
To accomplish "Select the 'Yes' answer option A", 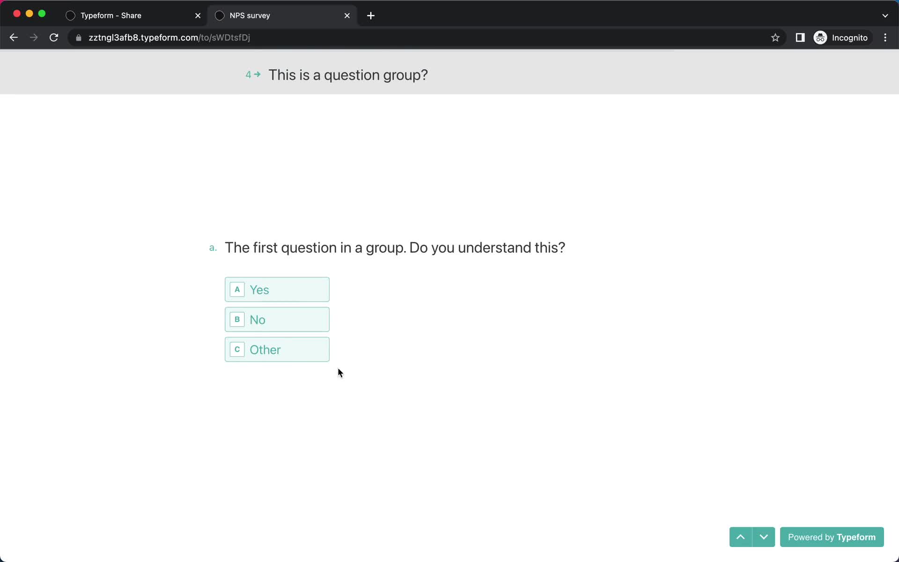I will tap(277, 289).
